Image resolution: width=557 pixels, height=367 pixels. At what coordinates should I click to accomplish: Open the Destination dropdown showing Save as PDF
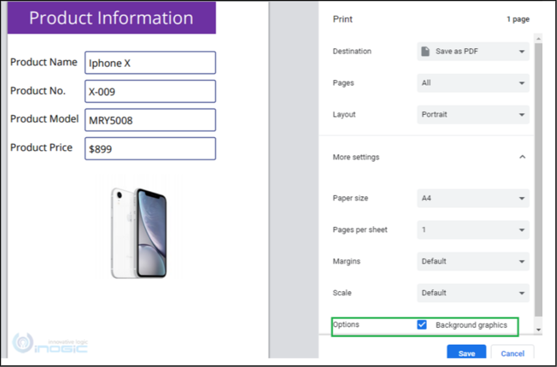(473, 51)
